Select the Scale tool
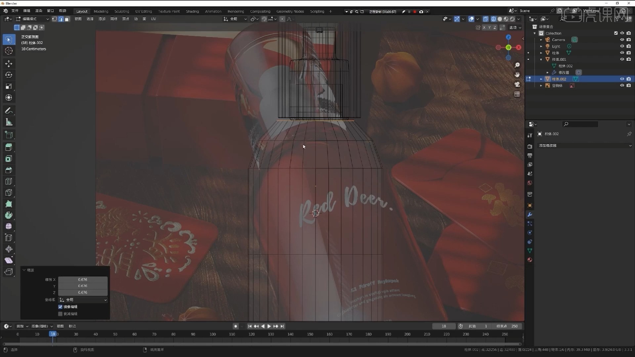635x357 pixels. [x=9, y=86]
